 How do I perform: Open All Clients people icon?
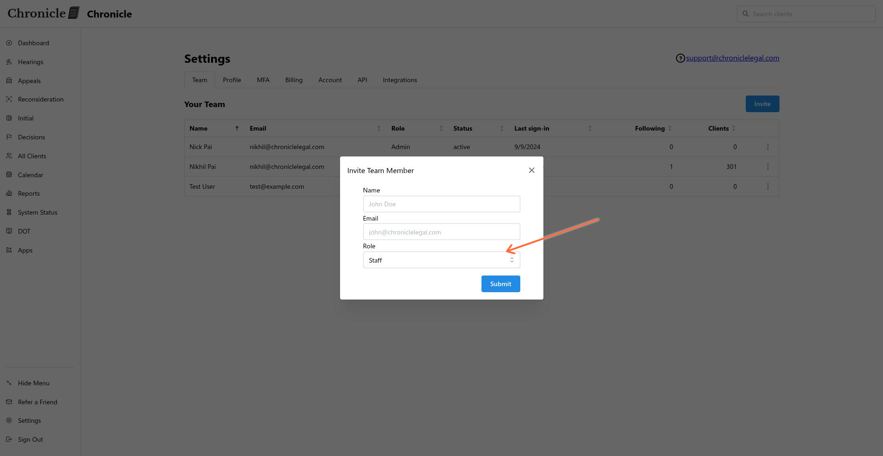[9, 156]
